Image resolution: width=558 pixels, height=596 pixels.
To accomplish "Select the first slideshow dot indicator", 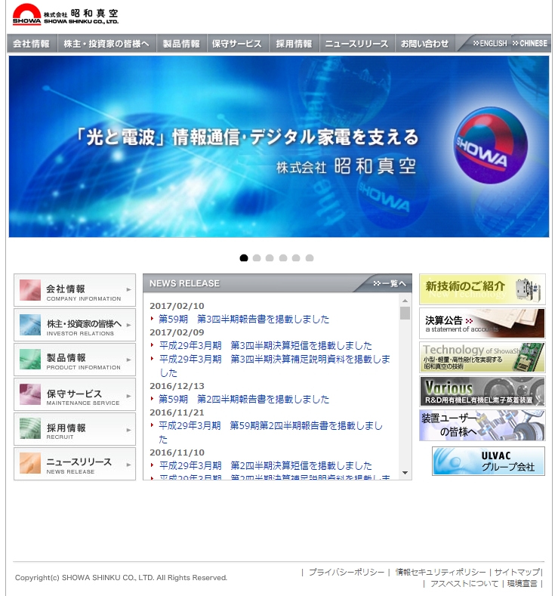I will [x=244, y=258].
